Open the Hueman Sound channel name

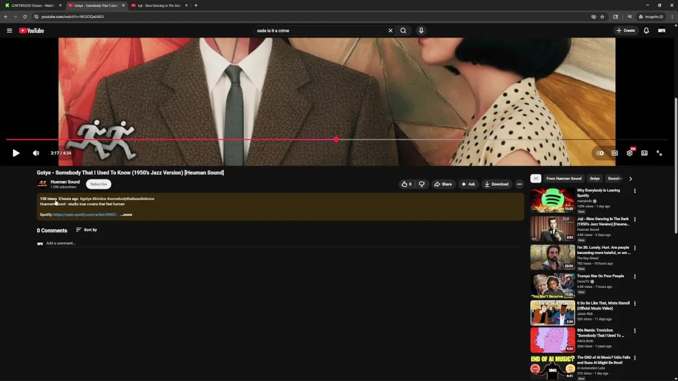65,182
